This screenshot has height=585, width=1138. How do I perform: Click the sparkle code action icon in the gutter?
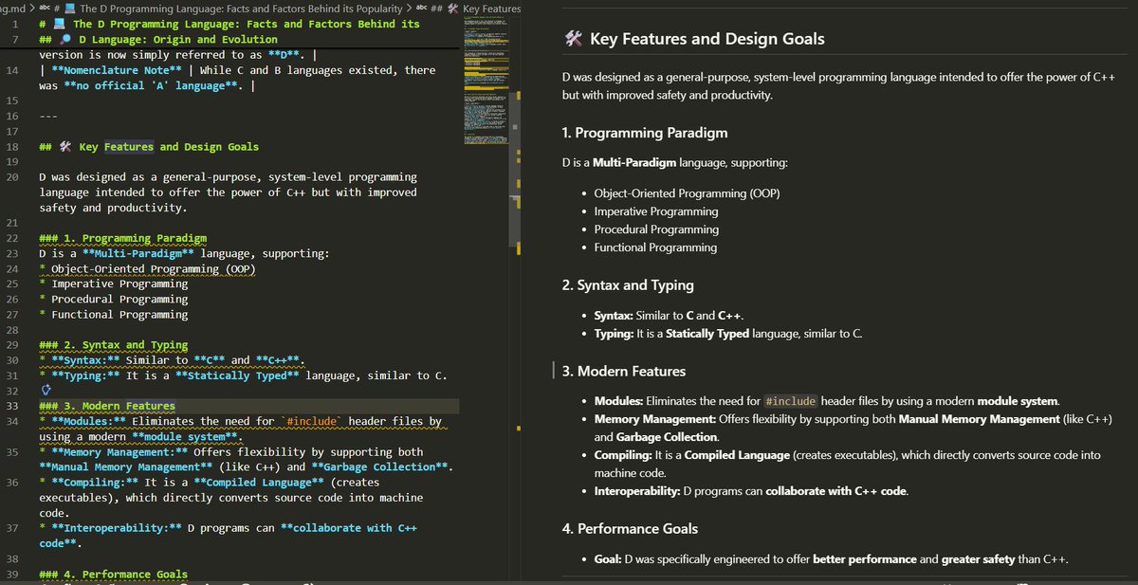[46, 391]
